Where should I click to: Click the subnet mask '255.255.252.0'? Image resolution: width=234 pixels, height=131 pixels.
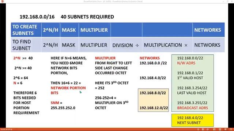63,108
